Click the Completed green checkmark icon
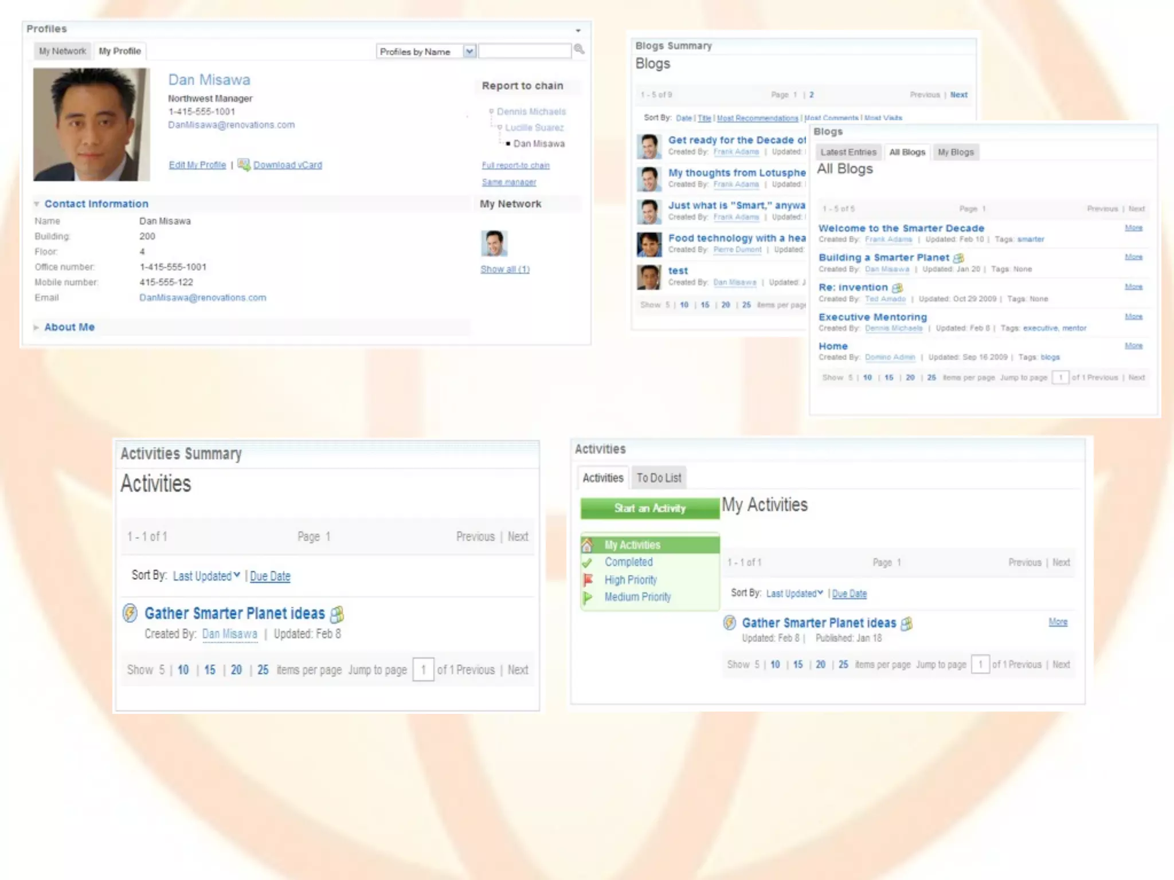 pos(587,563)
